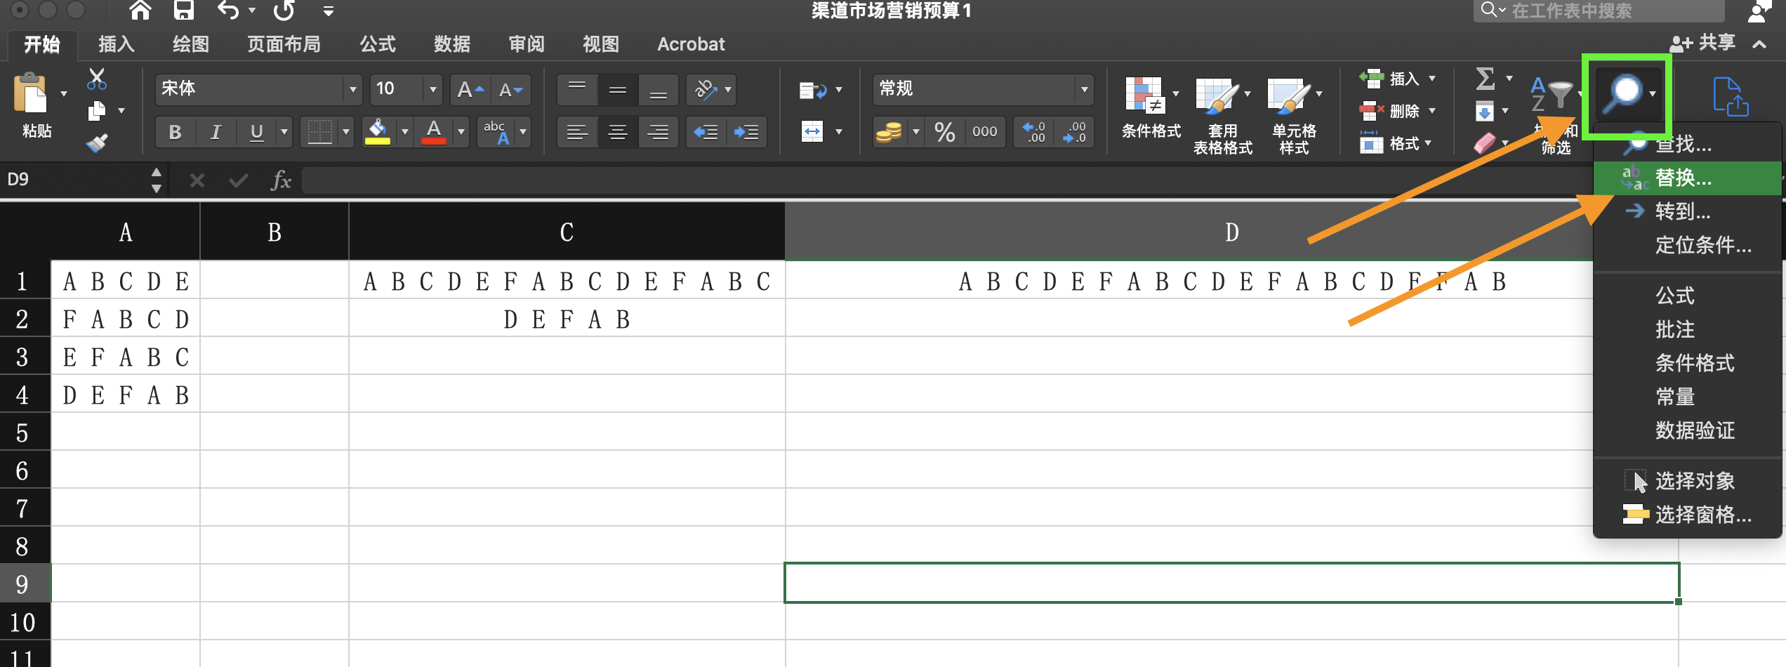Click the save icon in title bar

(x=184, y=11)
